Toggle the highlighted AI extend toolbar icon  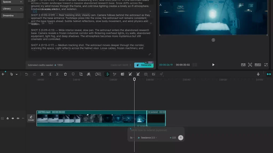click(x=107, y=74)
